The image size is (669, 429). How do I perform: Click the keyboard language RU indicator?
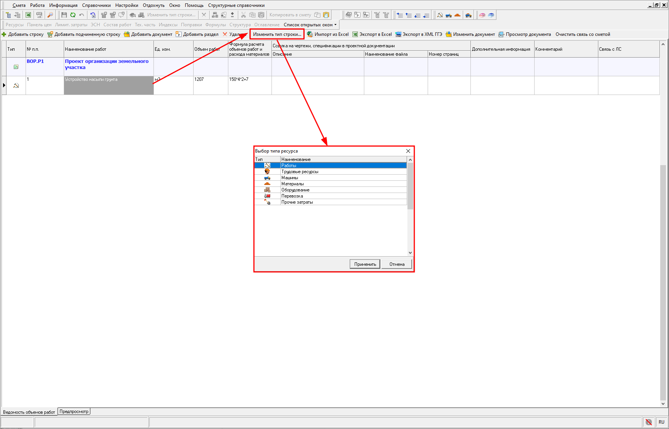point(661,422)
